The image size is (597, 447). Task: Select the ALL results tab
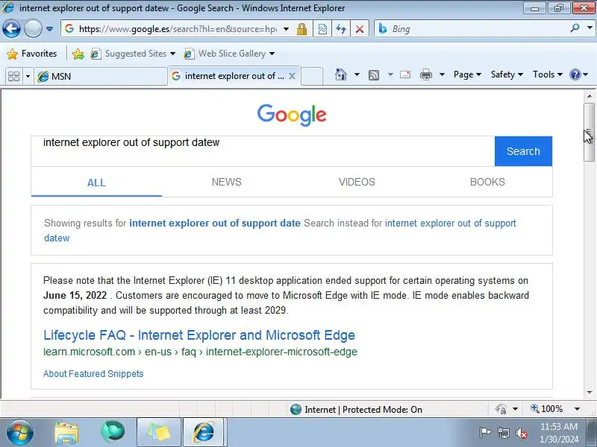point(96,183)
